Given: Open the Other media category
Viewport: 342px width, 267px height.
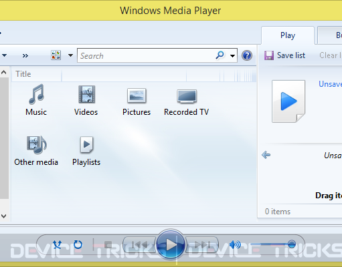Looking at the screenshot, I should coord(36,151).
